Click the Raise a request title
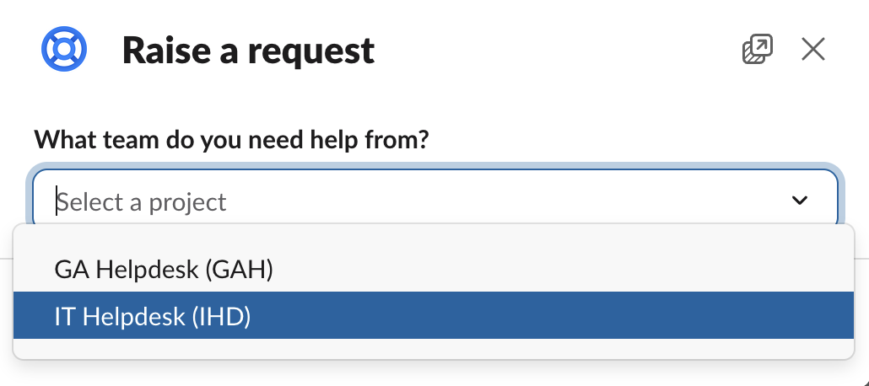This screenshot has width=869, height=386. point(248,51)
